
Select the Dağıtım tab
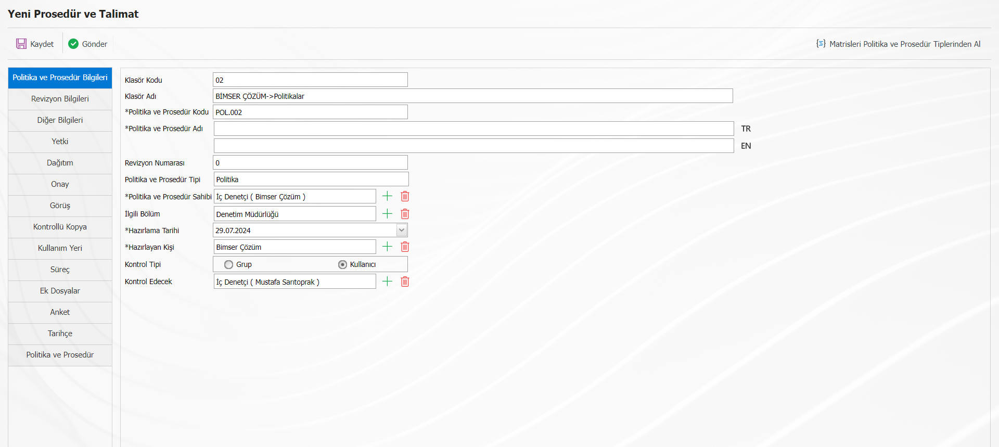pos(60,163)
